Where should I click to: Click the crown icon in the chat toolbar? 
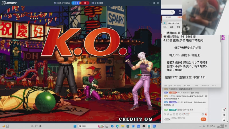(171, 114)
